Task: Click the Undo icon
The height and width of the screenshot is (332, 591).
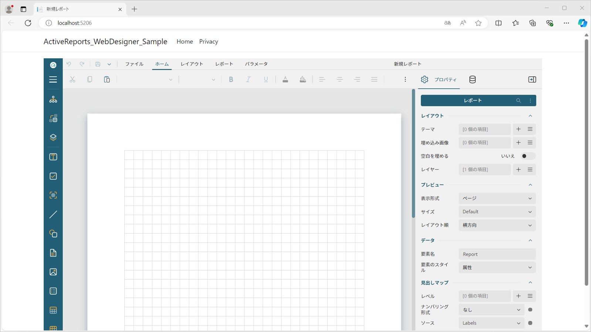Action: [x=69, y=64]
